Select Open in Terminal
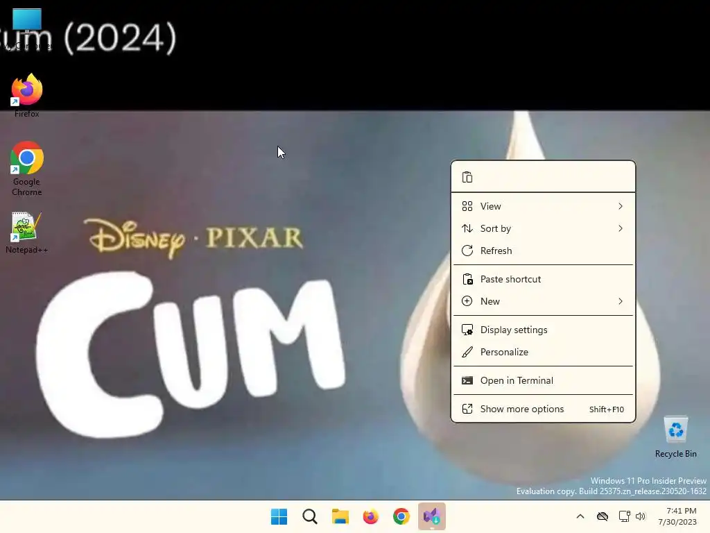Image resolution: width=710 pixels, height=533 pixels. pyautogui.click(x=543, y=381)
